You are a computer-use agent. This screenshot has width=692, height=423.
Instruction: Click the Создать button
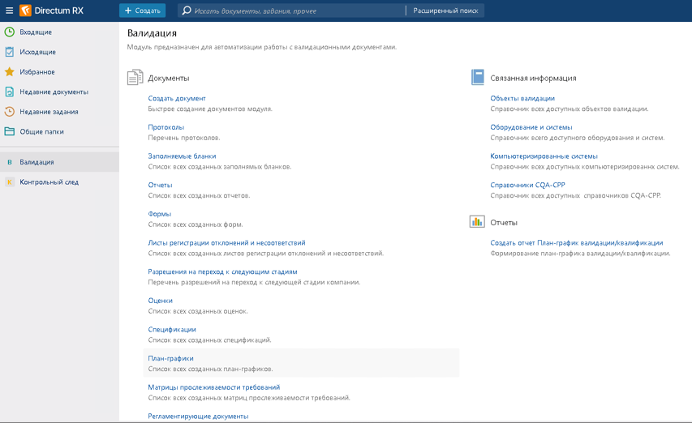point(142,11)
